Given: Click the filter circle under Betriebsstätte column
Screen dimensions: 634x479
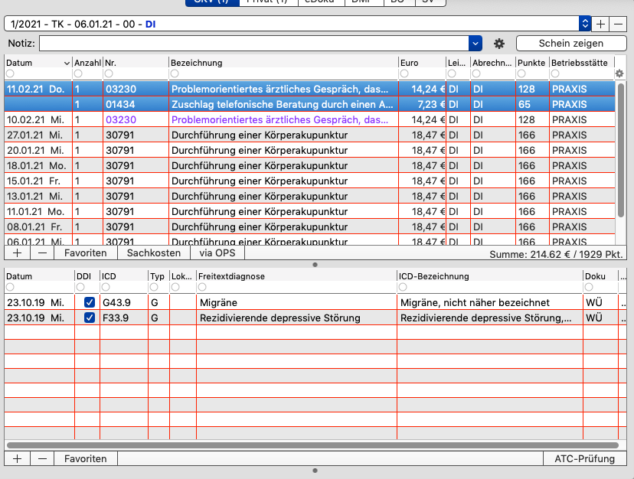Looking at the screenshot, I should click(555, 73).
